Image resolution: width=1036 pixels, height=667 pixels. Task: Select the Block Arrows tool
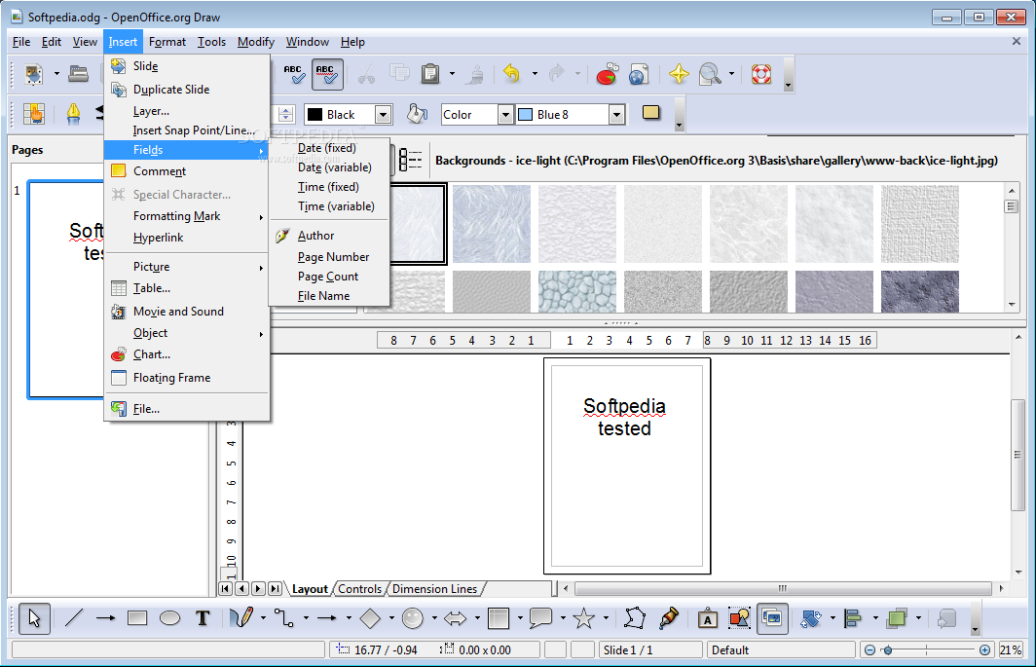pos(456,618)
